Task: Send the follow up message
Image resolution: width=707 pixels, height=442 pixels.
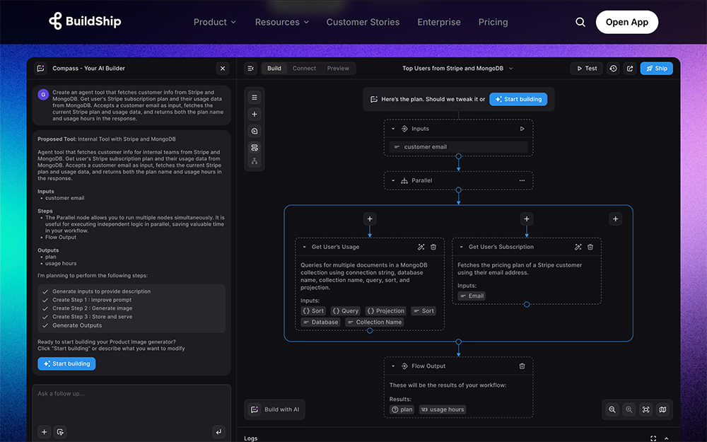Action: (x=218, y=432)
